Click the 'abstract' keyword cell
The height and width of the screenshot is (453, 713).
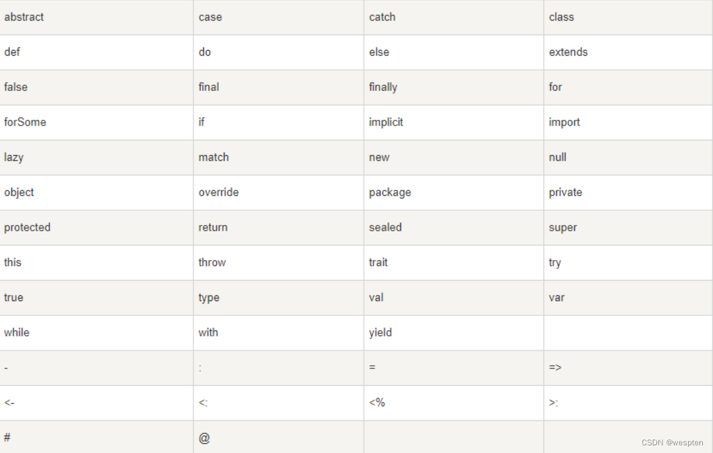click(24, 17)
